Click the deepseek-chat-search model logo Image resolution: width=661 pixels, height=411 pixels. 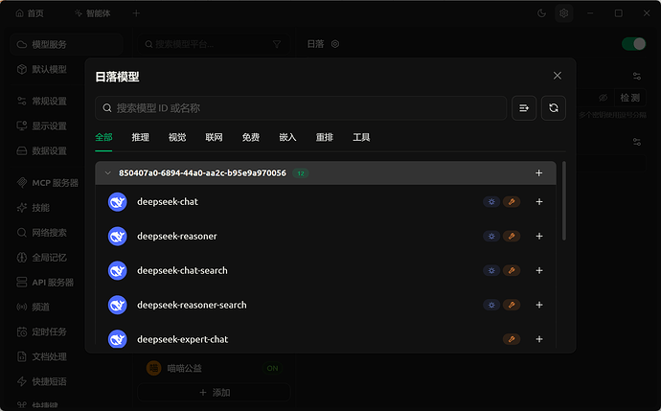click(x=118, y=270)
